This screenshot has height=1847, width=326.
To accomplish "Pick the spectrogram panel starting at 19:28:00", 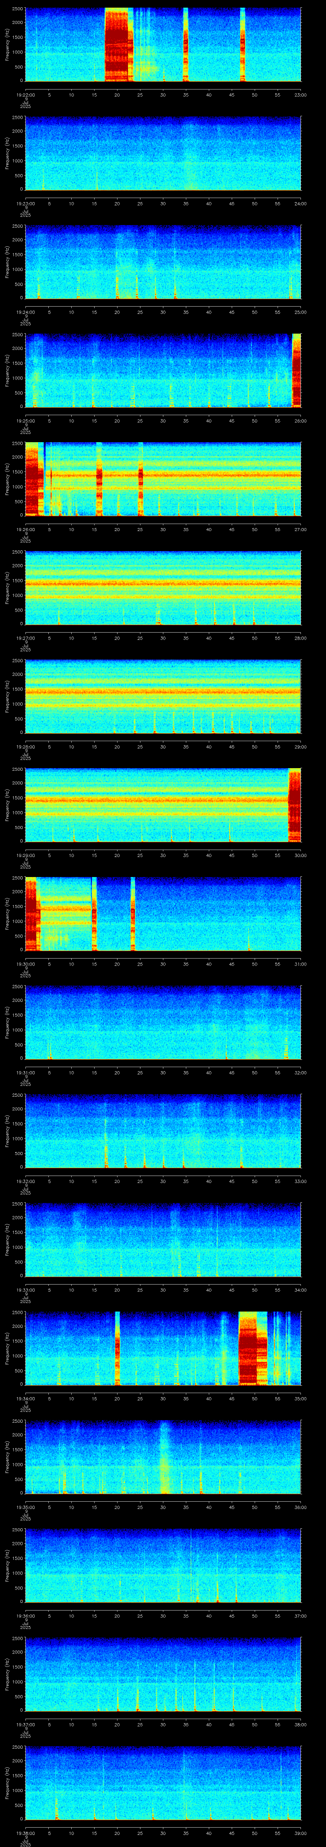I will 163,696.
